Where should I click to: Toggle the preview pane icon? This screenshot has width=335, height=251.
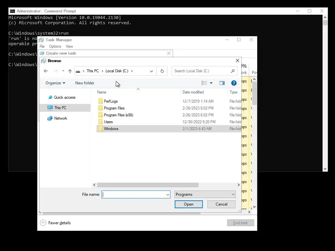click(x=222, y=83)
